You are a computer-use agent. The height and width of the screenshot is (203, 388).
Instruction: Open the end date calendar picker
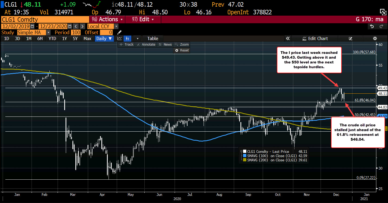70,26
